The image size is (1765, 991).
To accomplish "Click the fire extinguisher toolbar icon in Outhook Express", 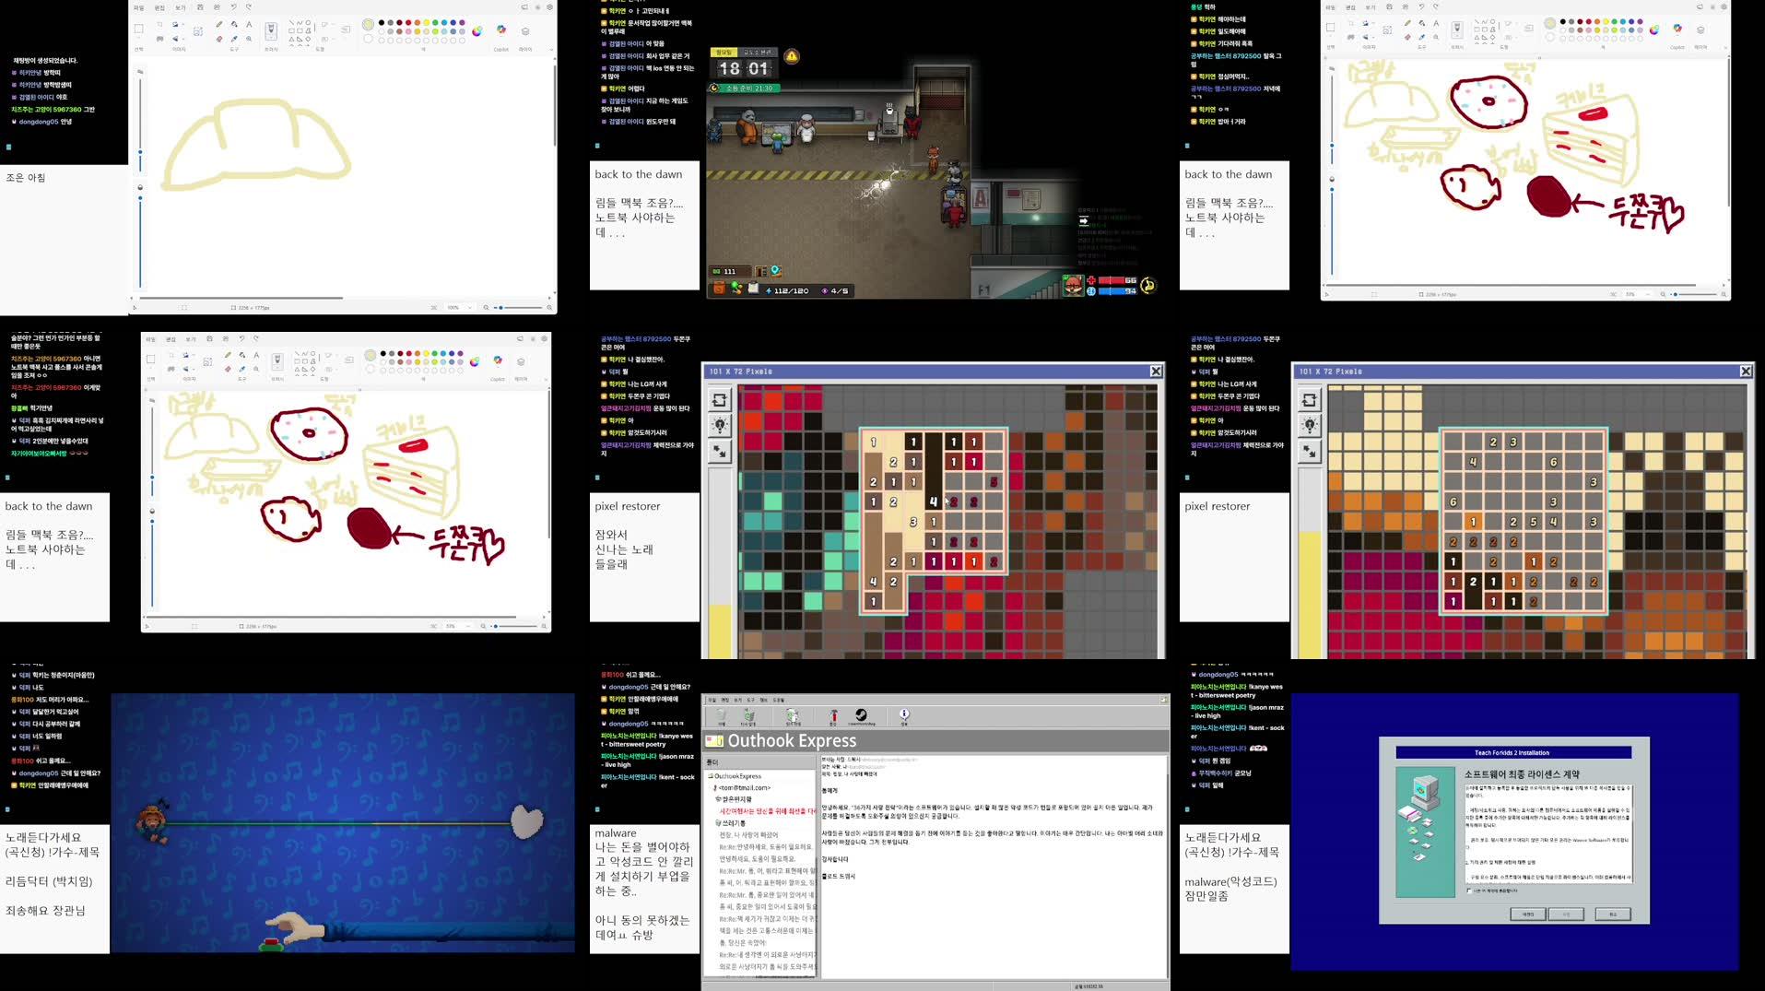I will click(834, 715).
